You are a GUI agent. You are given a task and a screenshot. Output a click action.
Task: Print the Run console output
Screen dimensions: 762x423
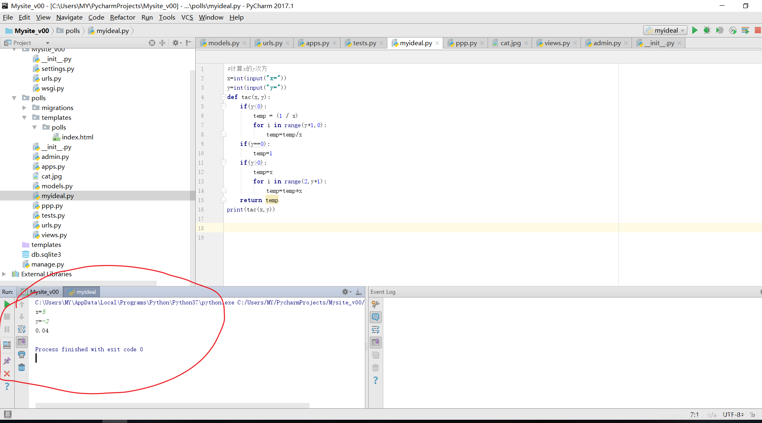point(22,355)
